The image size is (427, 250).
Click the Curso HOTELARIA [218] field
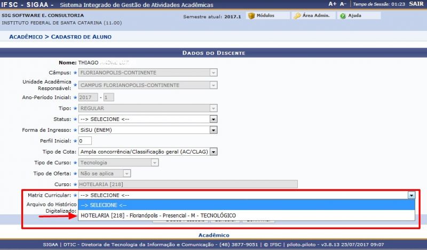pyautogui.click(x=187, y=184)
